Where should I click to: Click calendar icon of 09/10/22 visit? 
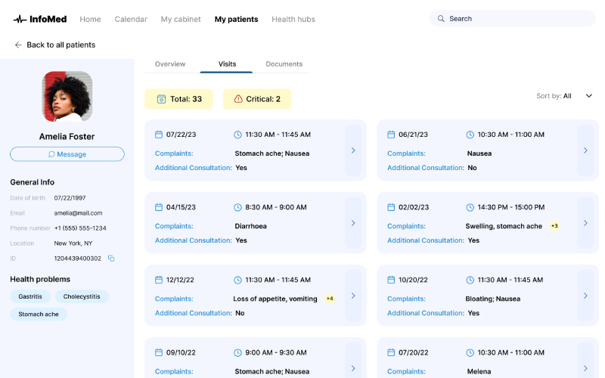[x=159, y=352]
